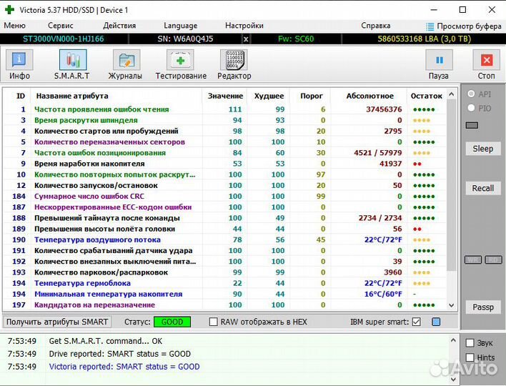Select row Суммарное число ошибок CRC
The height and width of the screenshot is (386, 506).
point(225,197)
